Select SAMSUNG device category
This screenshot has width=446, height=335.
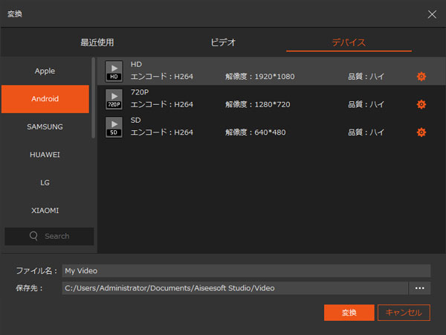[x=45, y=127]
